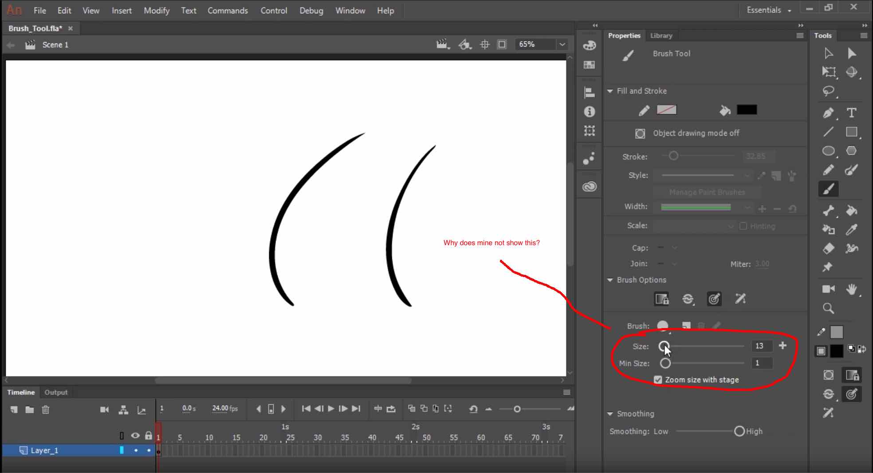This screenshot has height=473, width=873.
Task: Switch to the Library tab
Action: (661, 35)
